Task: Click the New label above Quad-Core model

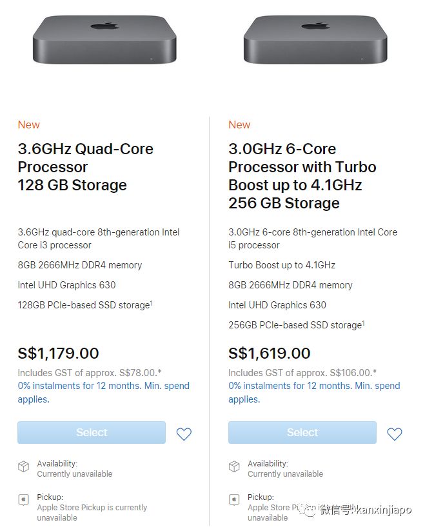Action: [x=29, y=125]
